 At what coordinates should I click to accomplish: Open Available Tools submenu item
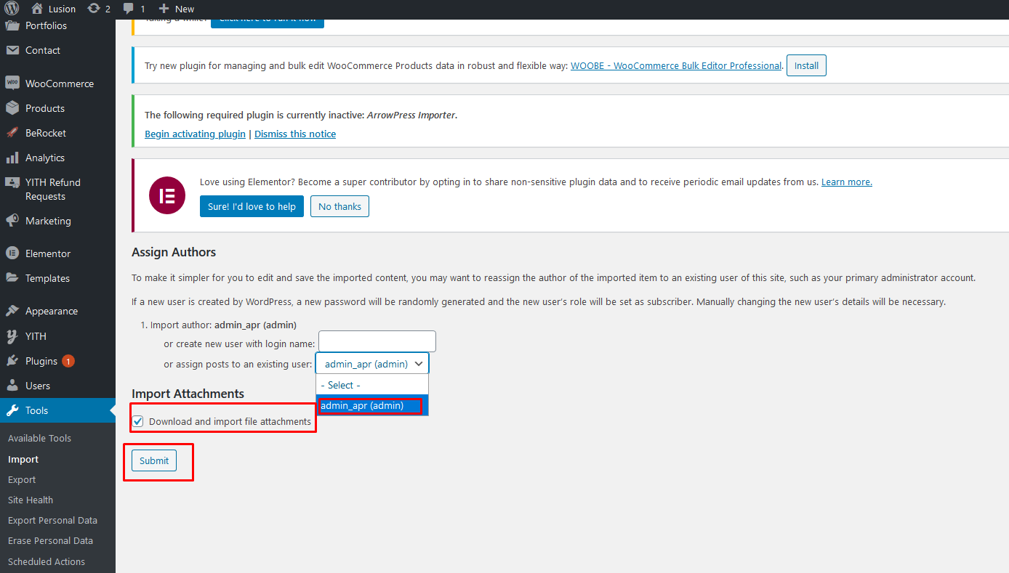pyautogui.click(x=39, y=438)
